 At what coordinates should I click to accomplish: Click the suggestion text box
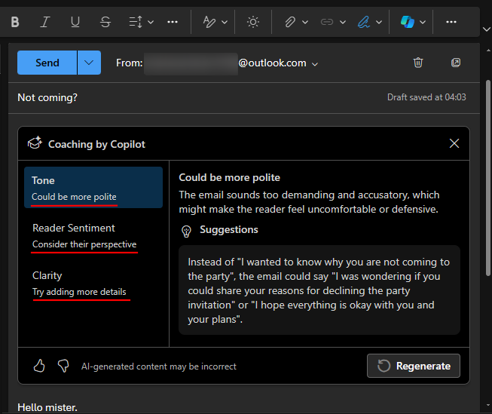[319, 290]
